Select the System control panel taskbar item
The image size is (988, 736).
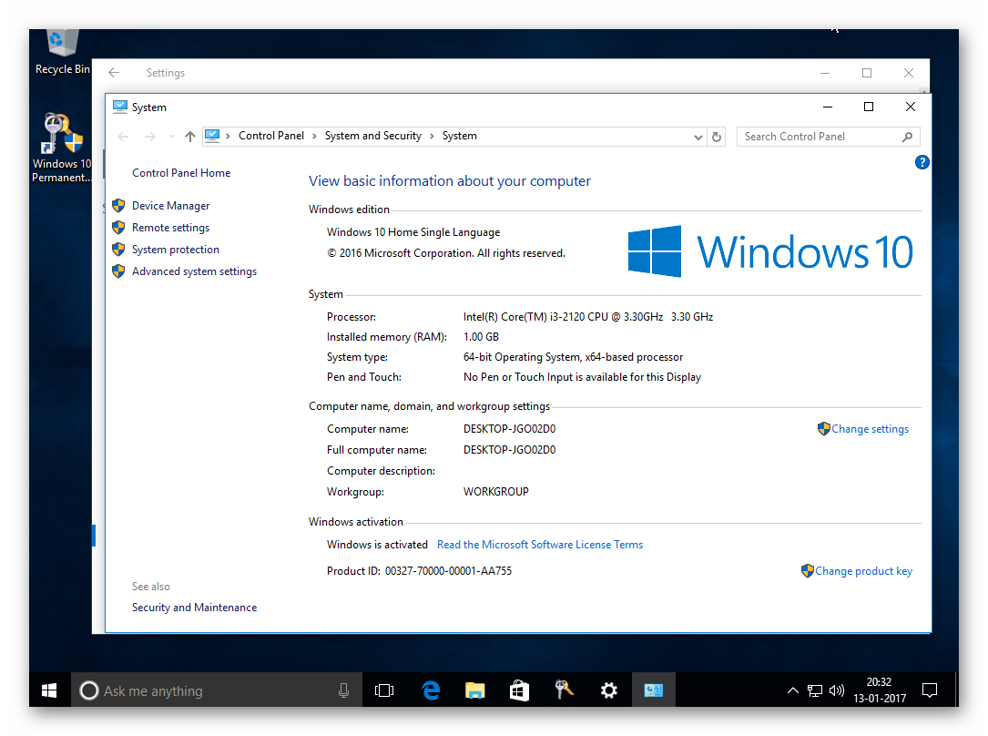pyautogui.click(x=654, y=690)
